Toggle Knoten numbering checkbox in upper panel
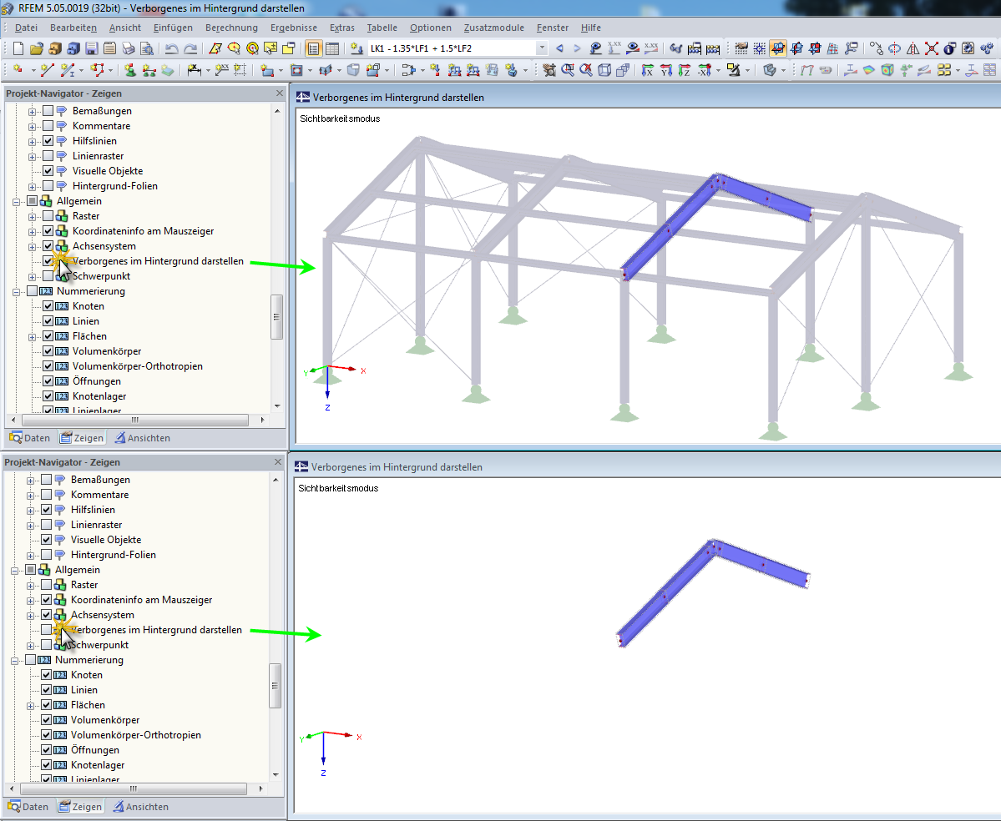The image size is (1001, 821). click(48, 306)
